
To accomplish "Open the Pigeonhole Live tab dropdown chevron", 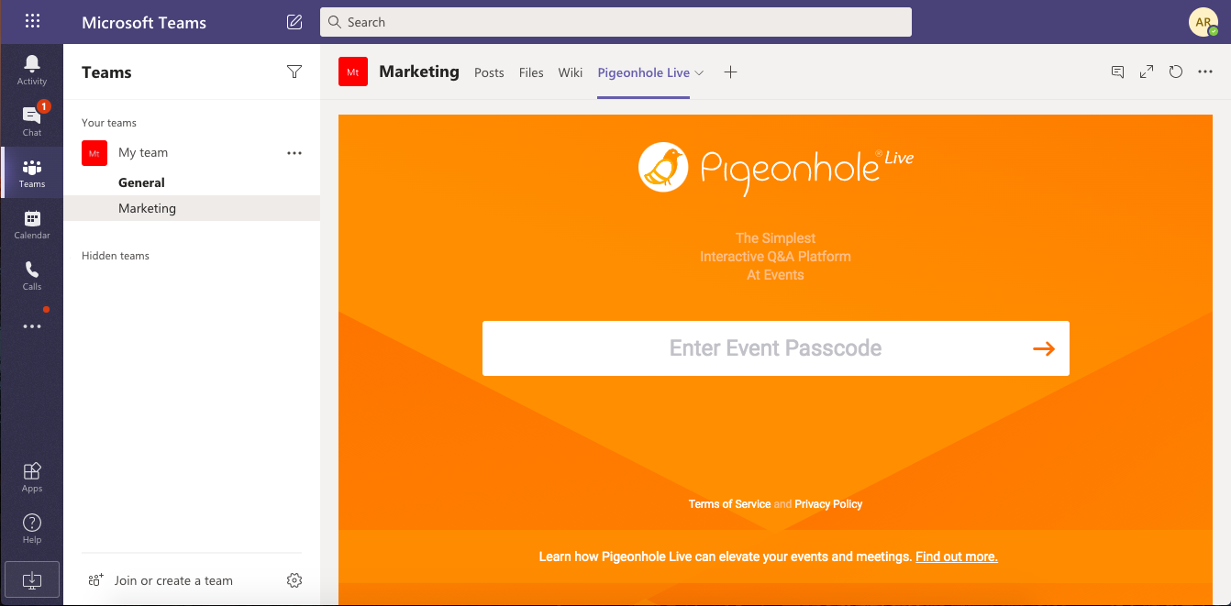I will pos(699,72).
